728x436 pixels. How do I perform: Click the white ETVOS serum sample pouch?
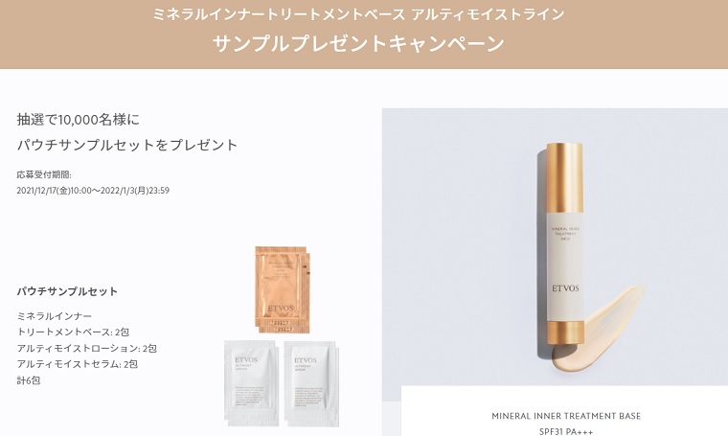pyautogui.click(x=311, y=383)
